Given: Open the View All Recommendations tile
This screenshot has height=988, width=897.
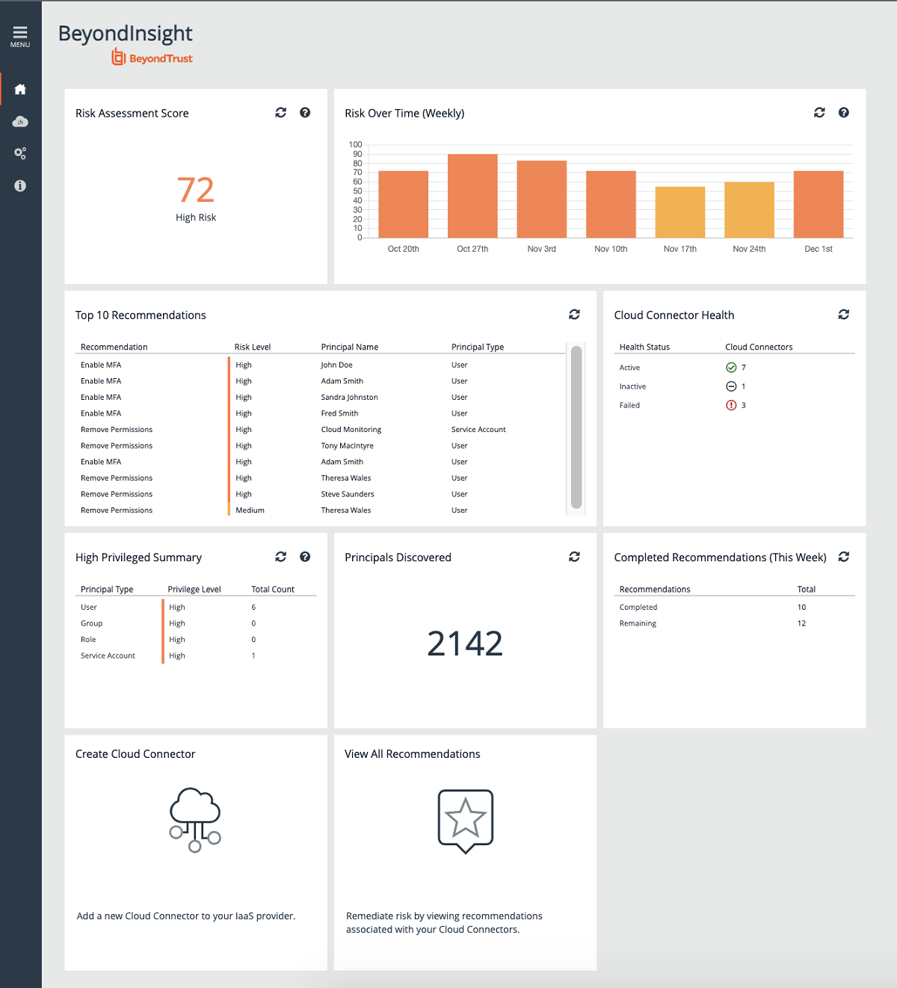Looking at the screenshot, I should pyautogui.click(x=465, y=820).
